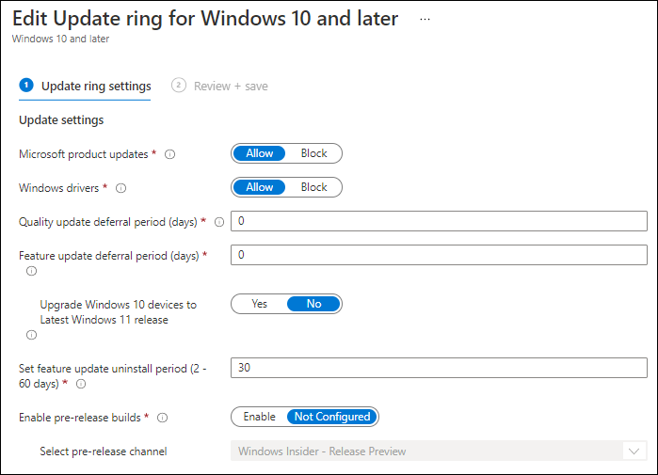Screen dimensions: 658x475
Task: Switch to Review + save step
Action: click(x=220, y=87)
